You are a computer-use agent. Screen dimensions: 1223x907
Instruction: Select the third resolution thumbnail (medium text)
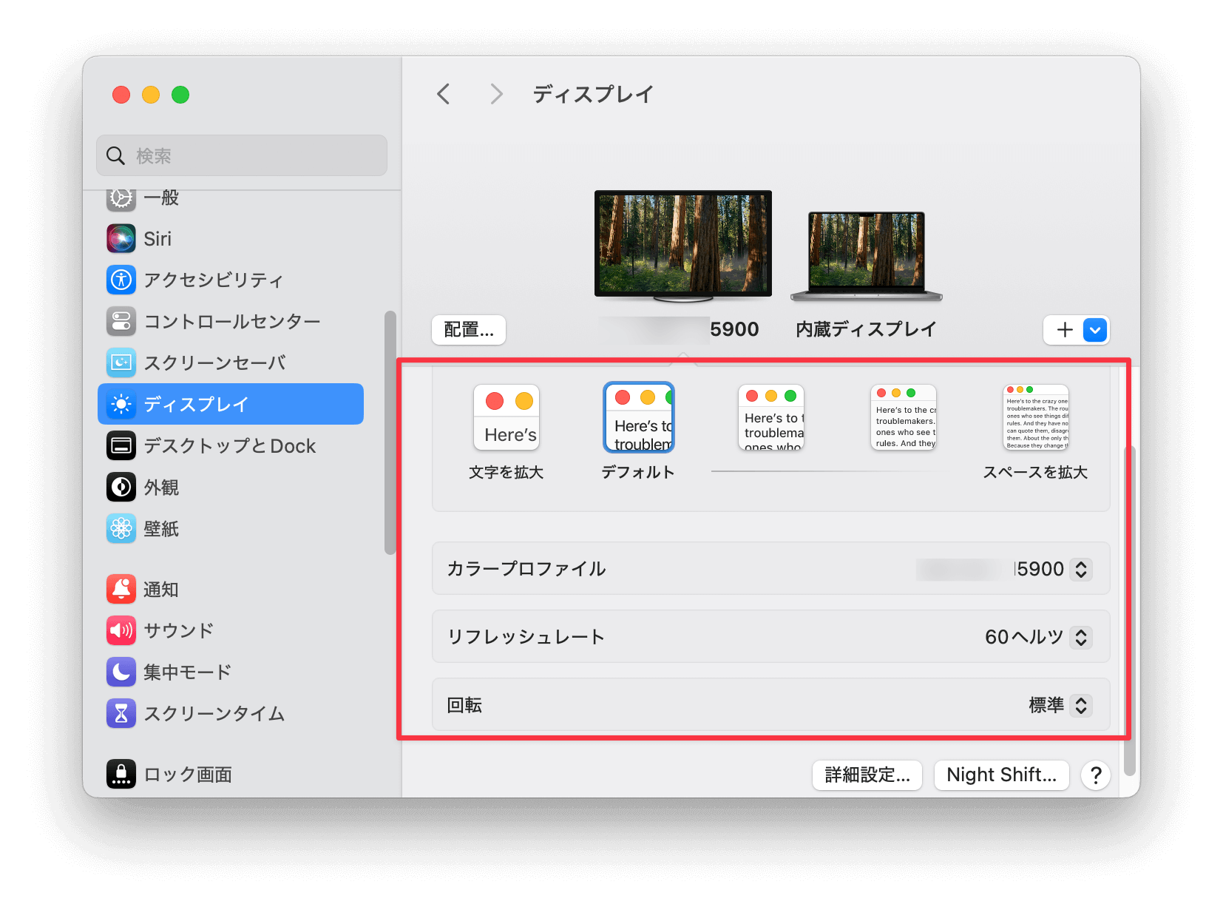point(771,417)
